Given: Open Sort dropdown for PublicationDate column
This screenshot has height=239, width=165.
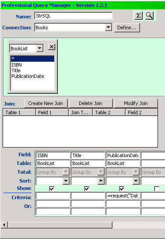Looking at the screenshot, I should tap(136, 181).
